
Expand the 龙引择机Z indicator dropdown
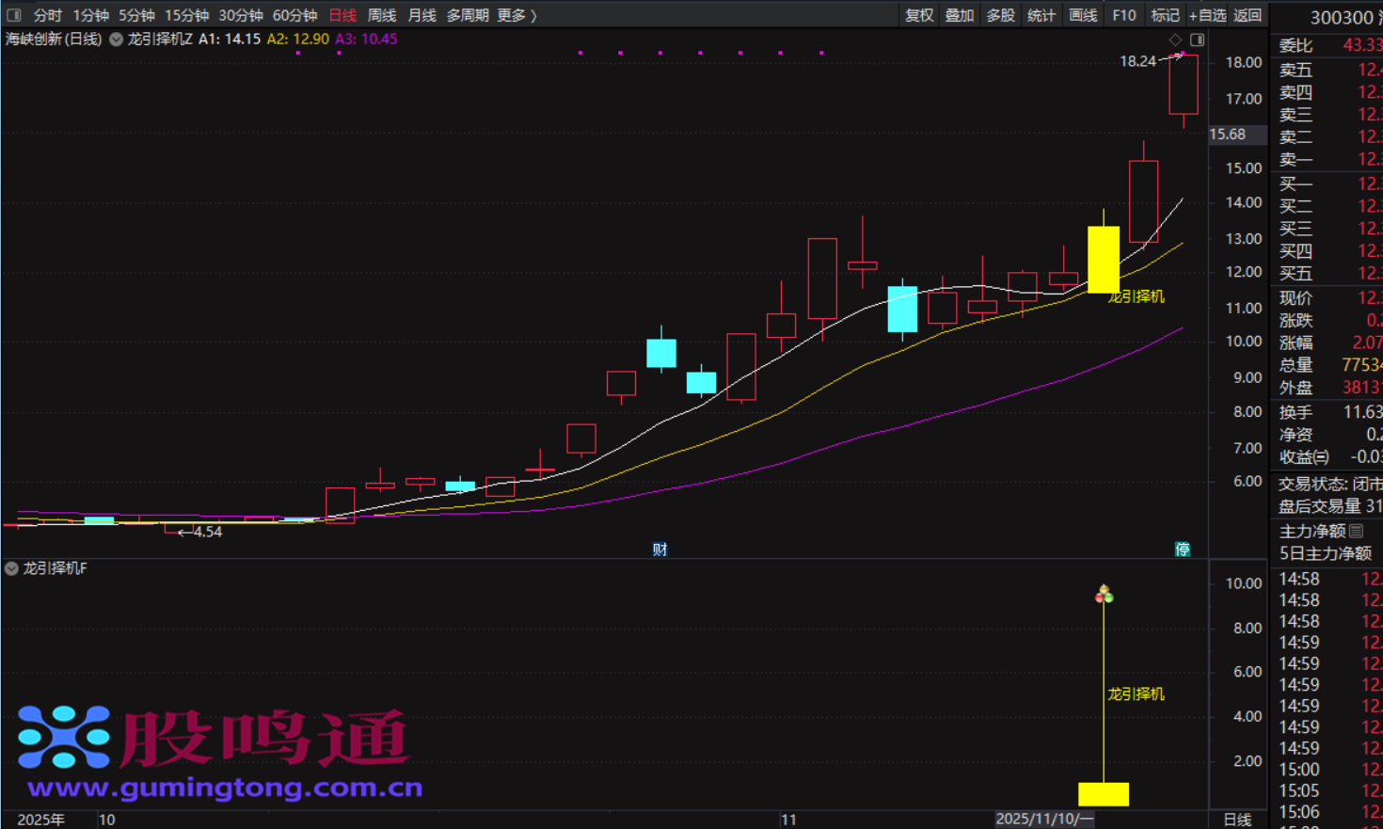117,40
